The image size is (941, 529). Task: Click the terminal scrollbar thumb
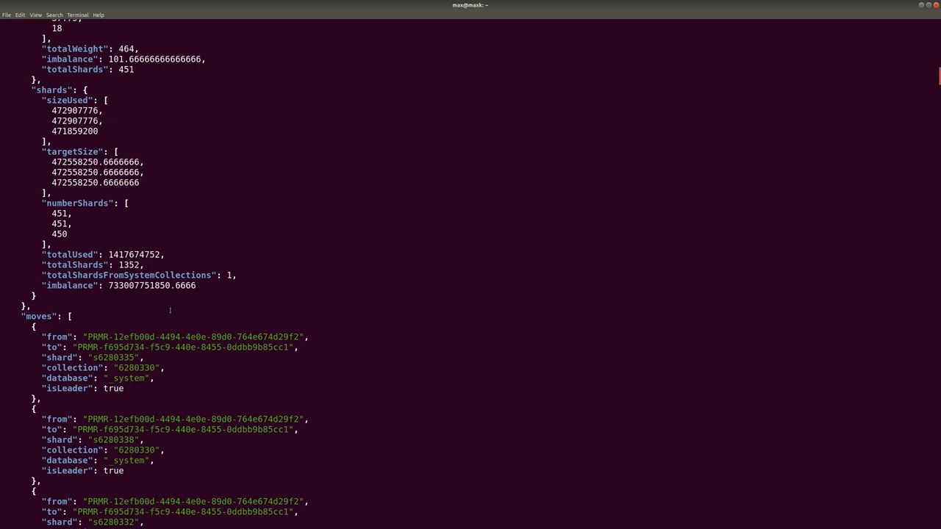pos(939,76)
